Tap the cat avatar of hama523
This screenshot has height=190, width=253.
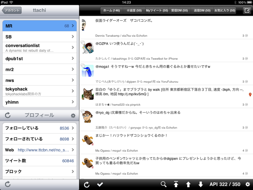[87, 93]
